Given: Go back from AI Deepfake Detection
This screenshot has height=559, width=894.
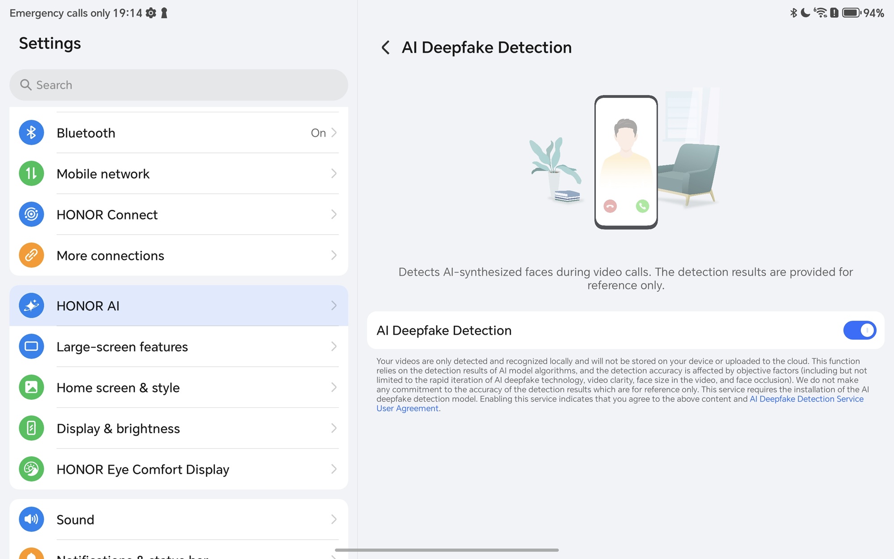Looking at the screenshot, I should tap(385, 47).
